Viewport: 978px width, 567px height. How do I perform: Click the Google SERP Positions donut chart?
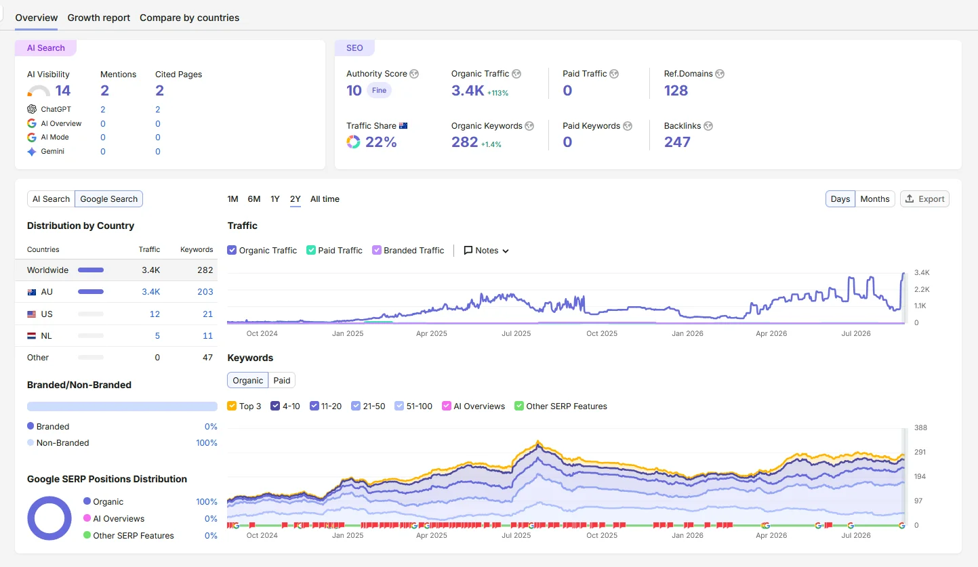(x=49, y=518)
